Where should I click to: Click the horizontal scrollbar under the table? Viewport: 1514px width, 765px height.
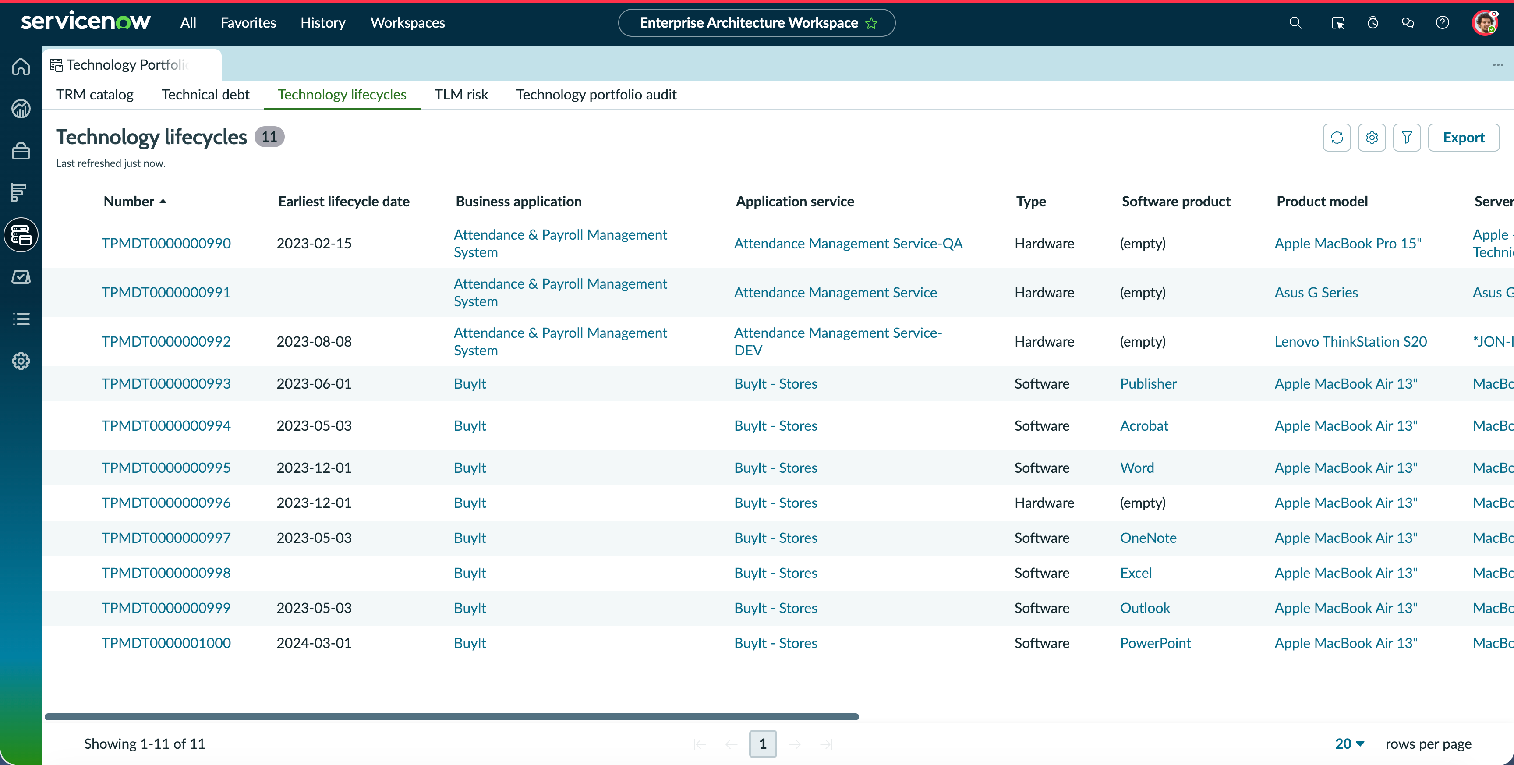pyautogui.click(x=451, y=717)
